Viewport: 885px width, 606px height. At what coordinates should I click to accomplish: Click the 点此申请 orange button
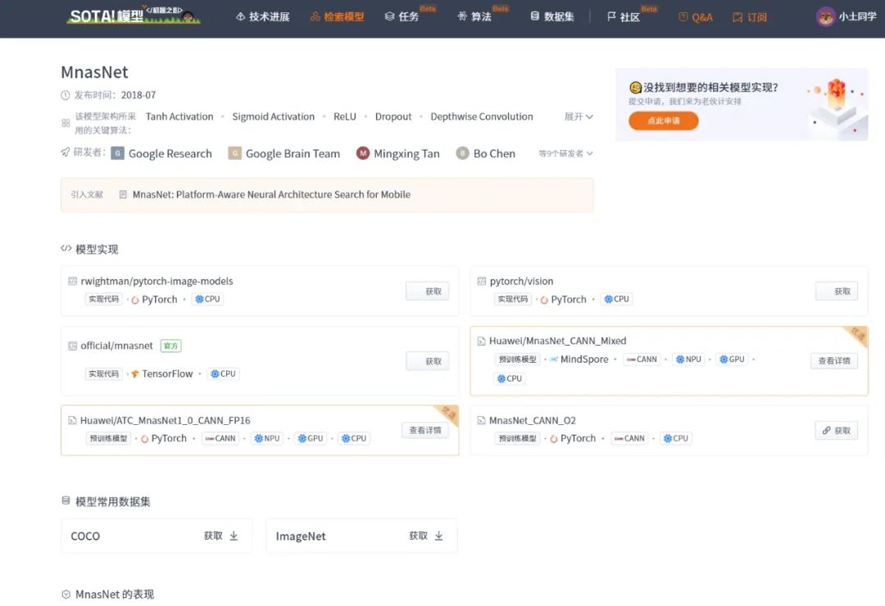click(x=663, y=120)
